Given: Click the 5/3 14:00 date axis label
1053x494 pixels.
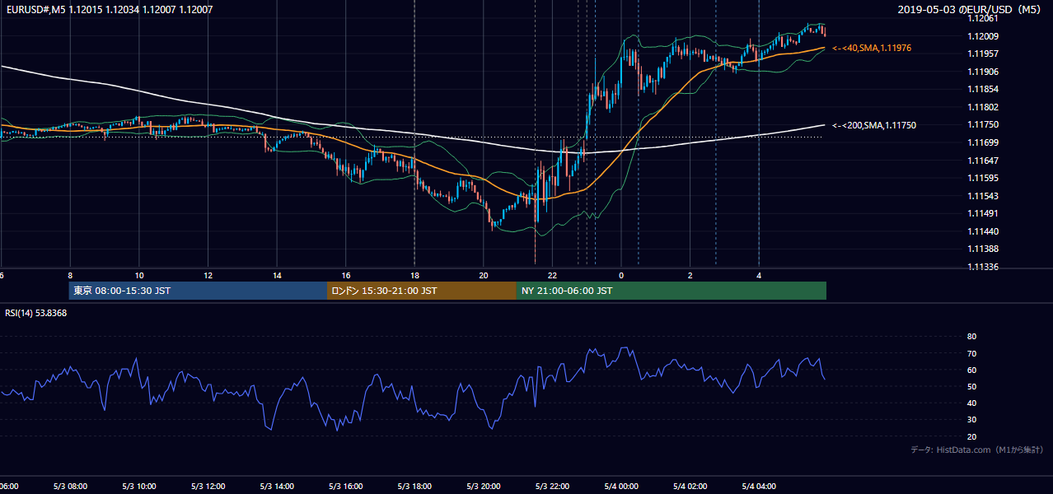Looking at the screenshot, I should [276, 487].
